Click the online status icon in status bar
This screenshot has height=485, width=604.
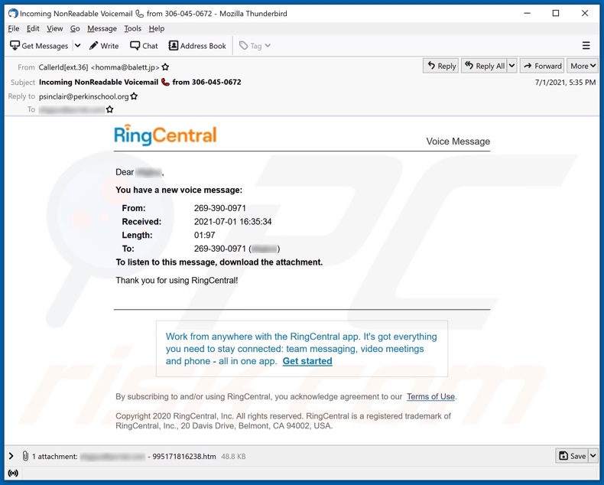click(x=13, y=473)
